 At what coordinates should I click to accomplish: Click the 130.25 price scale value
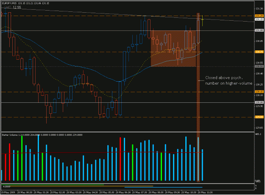pos(259,85)
